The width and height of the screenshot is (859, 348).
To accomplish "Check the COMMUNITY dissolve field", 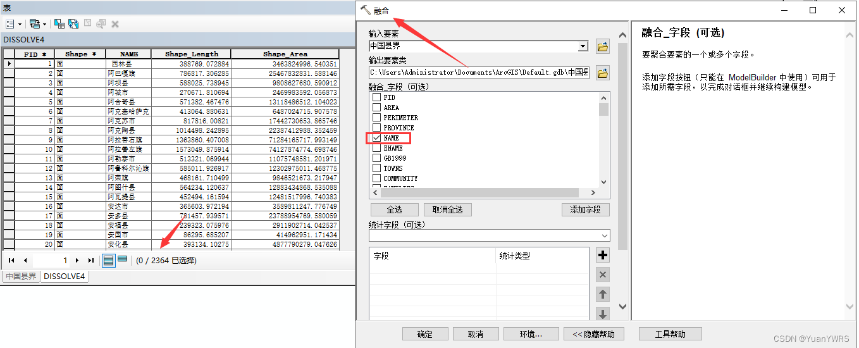I will coord(377,178).
